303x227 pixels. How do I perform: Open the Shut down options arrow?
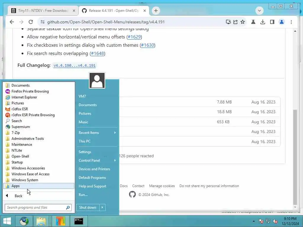[102, 207]
